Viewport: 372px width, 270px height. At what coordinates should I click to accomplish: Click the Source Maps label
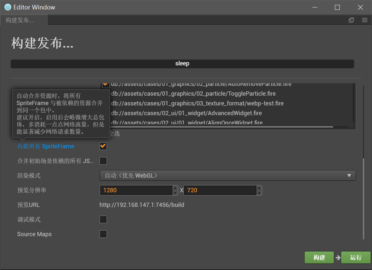(x=35, y=234)
